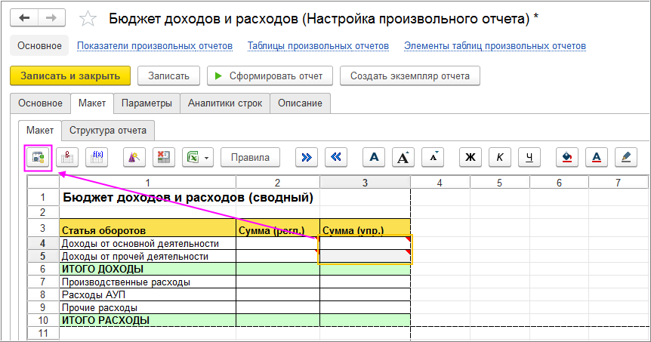The image size is (651, 342).
Task: Switch to the Параметры tab
Action: point(147,103)
